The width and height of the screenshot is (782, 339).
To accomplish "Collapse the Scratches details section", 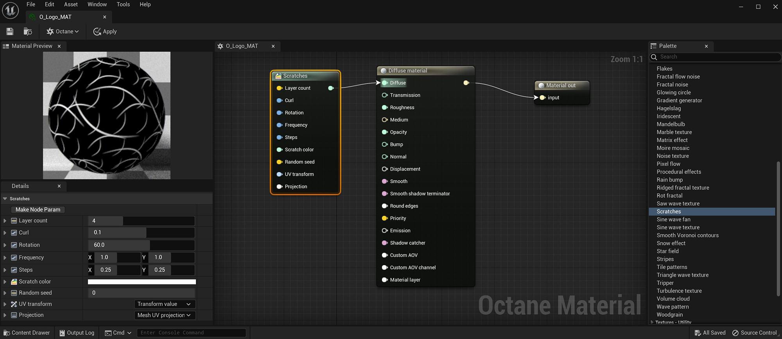I will tap(5, 199).
